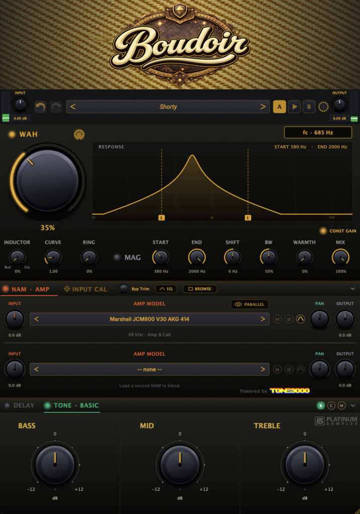360x514 pixels.
Task: Select tone mode C circle
Action: [331, 406]
